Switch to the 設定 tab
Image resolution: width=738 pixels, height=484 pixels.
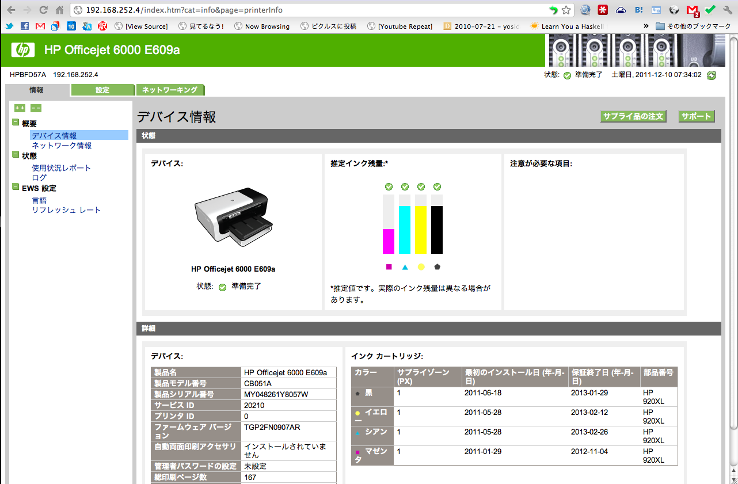102,90
